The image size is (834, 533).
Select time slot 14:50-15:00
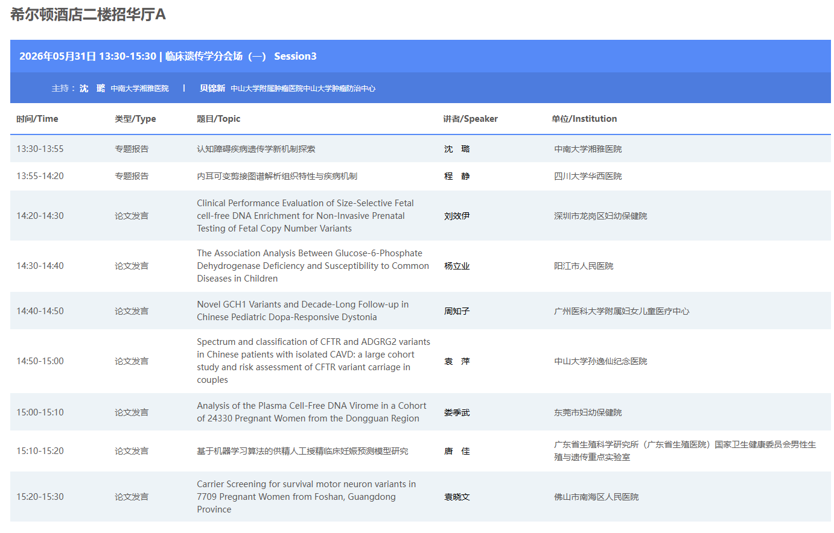40,361
